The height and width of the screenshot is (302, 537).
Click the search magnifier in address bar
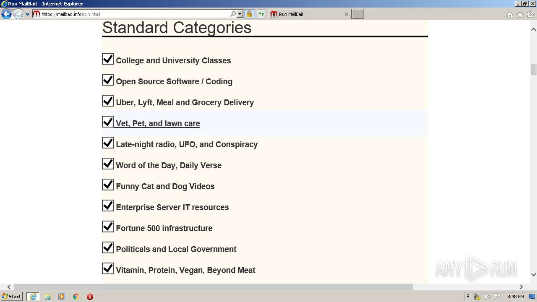tap(233, 14)
